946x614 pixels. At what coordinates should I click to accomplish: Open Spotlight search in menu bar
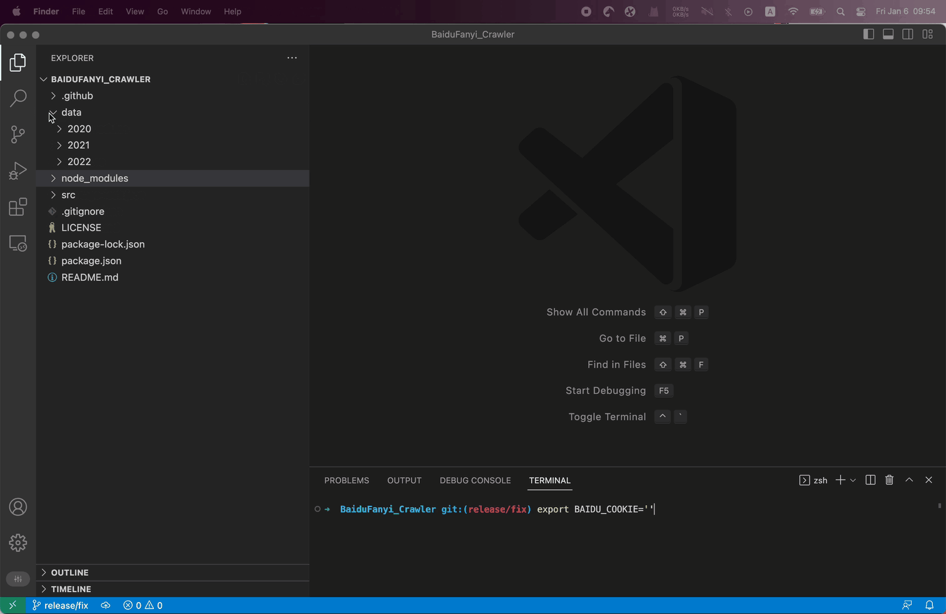pyautogui.click(x=840, y=11)
